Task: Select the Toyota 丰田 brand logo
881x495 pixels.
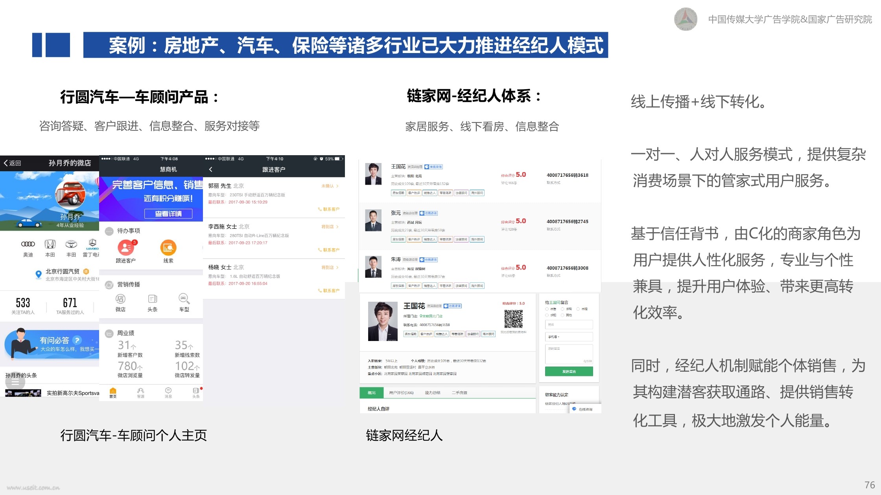Action: tap(71, 244)
